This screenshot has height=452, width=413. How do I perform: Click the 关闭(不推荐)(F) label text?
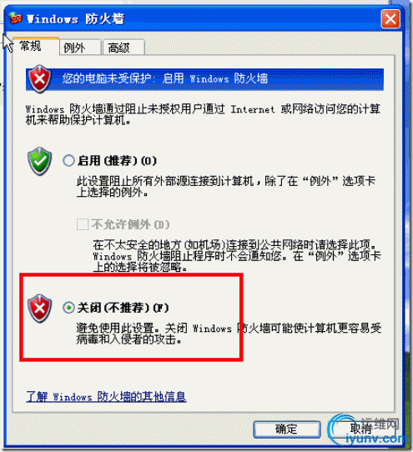click(x=123, y=308)
